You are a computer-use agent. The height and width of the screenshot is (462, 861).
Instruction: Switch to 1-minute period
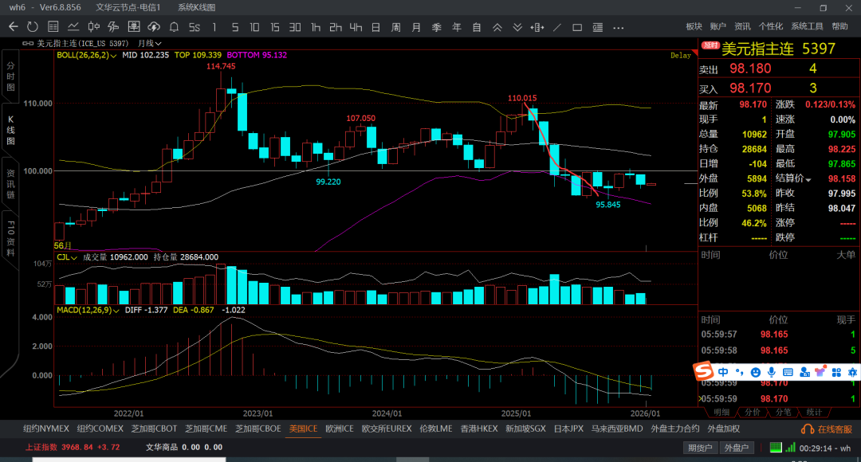214,27
